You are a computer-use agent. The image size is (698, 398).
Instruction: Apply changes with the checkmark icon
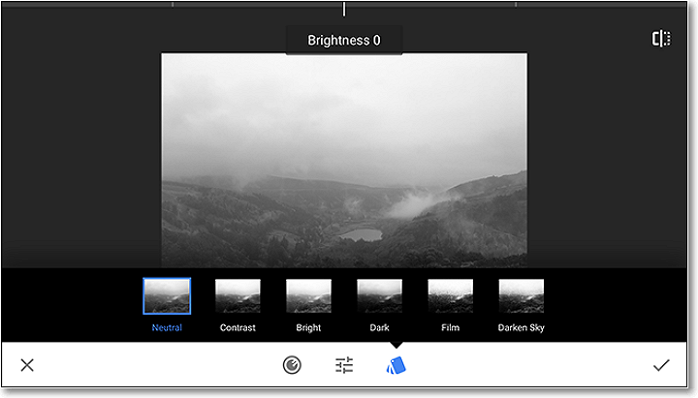click(x=661, y=365)
